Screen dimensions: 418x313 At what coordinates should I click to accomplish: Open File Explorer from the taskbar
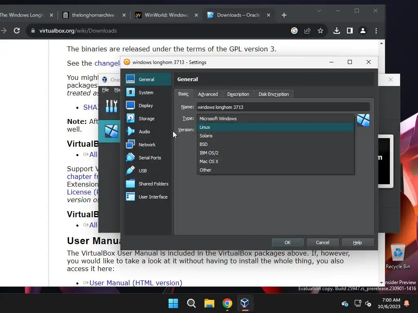pyautogui.click(x=209, y=303)
